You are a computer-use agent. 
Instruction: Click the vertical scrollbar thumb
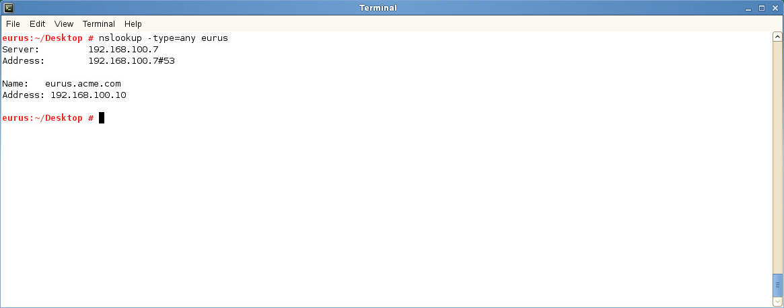[x=777, y=285]
